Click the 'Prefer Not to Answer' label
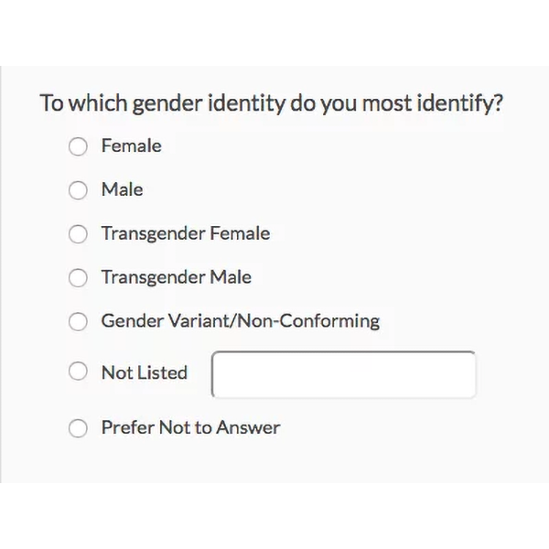The height and width of the screenshot is (549, 549). 190,427
